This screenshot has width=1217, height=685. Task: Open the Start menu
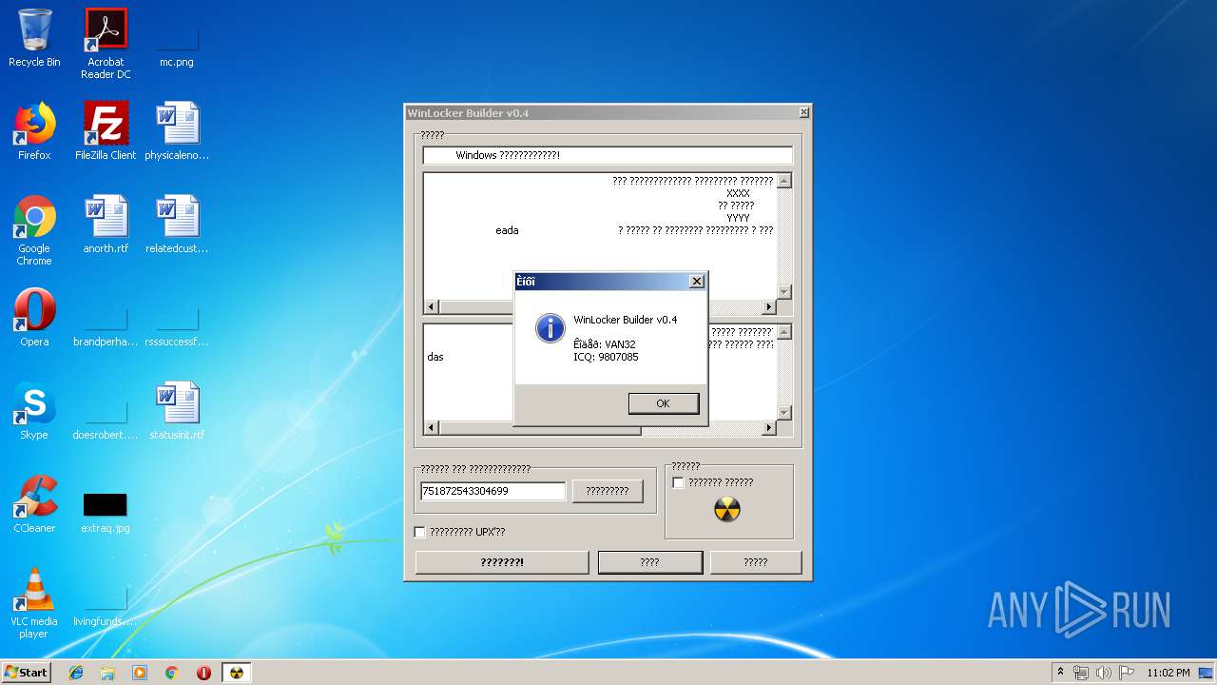(x=27, y=672)
